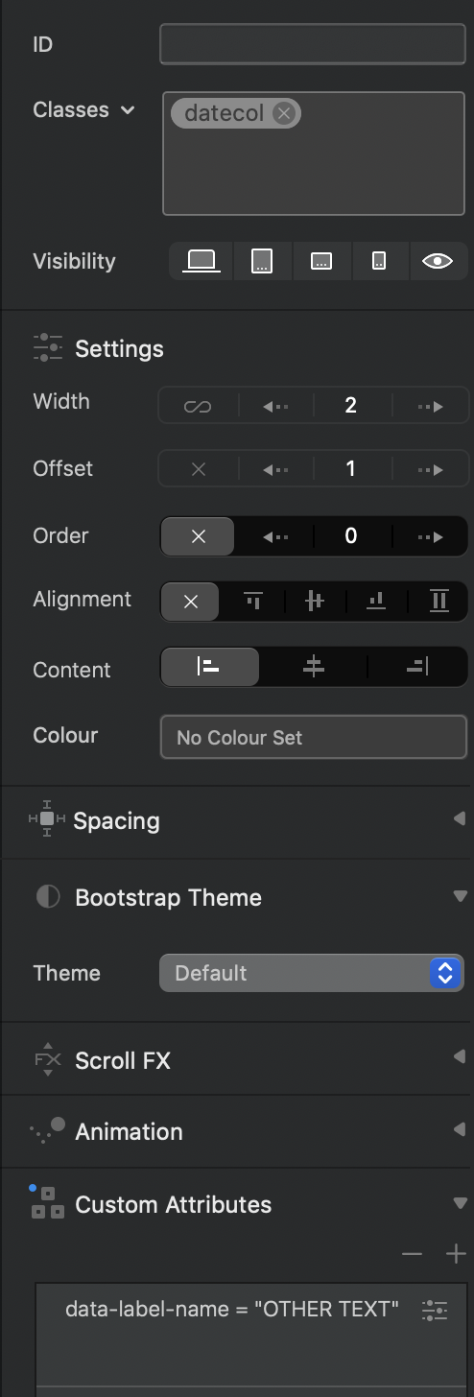Expand the Spacing section

coord(460,819)
